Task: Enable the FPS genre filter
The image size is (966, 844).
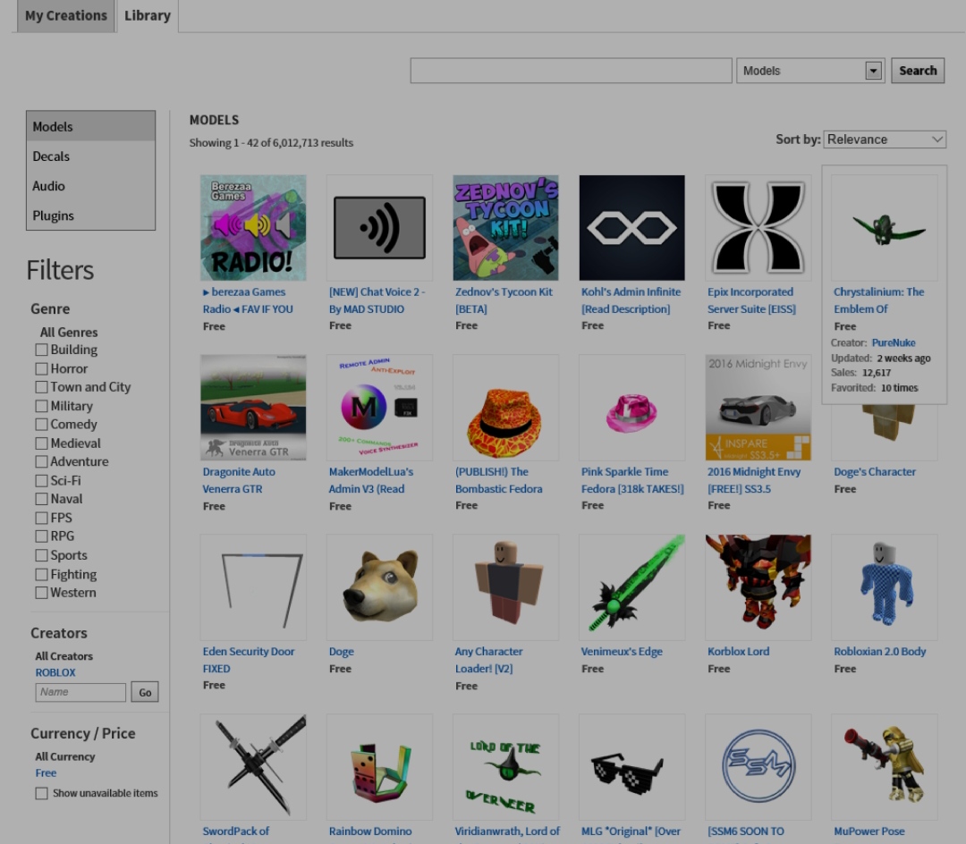Action: coord(41,518)
